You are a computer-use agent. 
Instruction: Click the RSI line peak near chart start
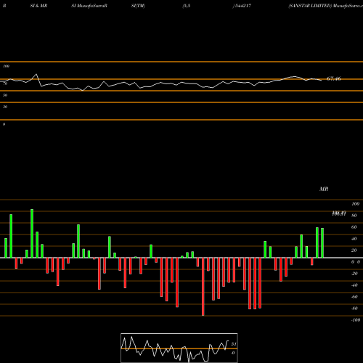[36, 74]
